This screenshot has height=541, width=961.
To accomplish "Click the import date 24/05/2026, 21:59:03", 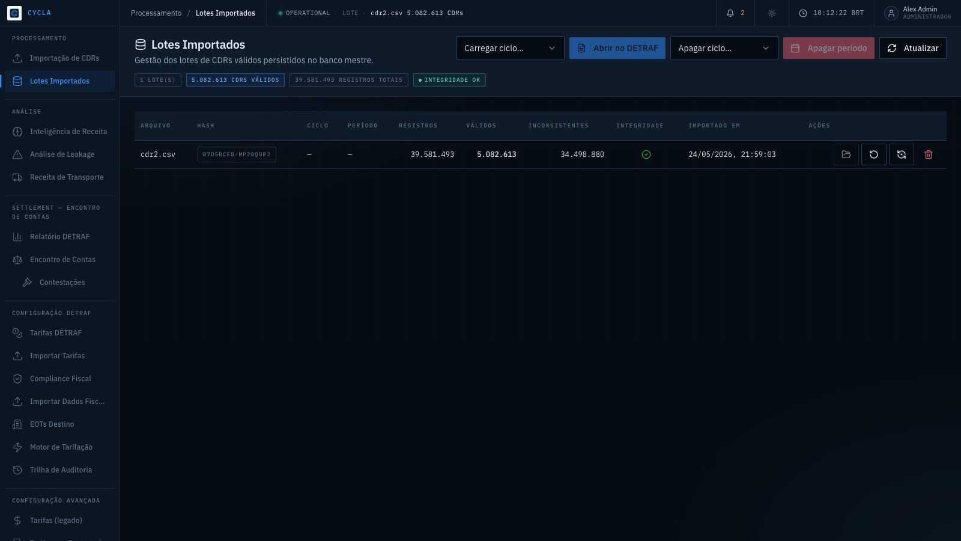I will [x=732, y=154].
